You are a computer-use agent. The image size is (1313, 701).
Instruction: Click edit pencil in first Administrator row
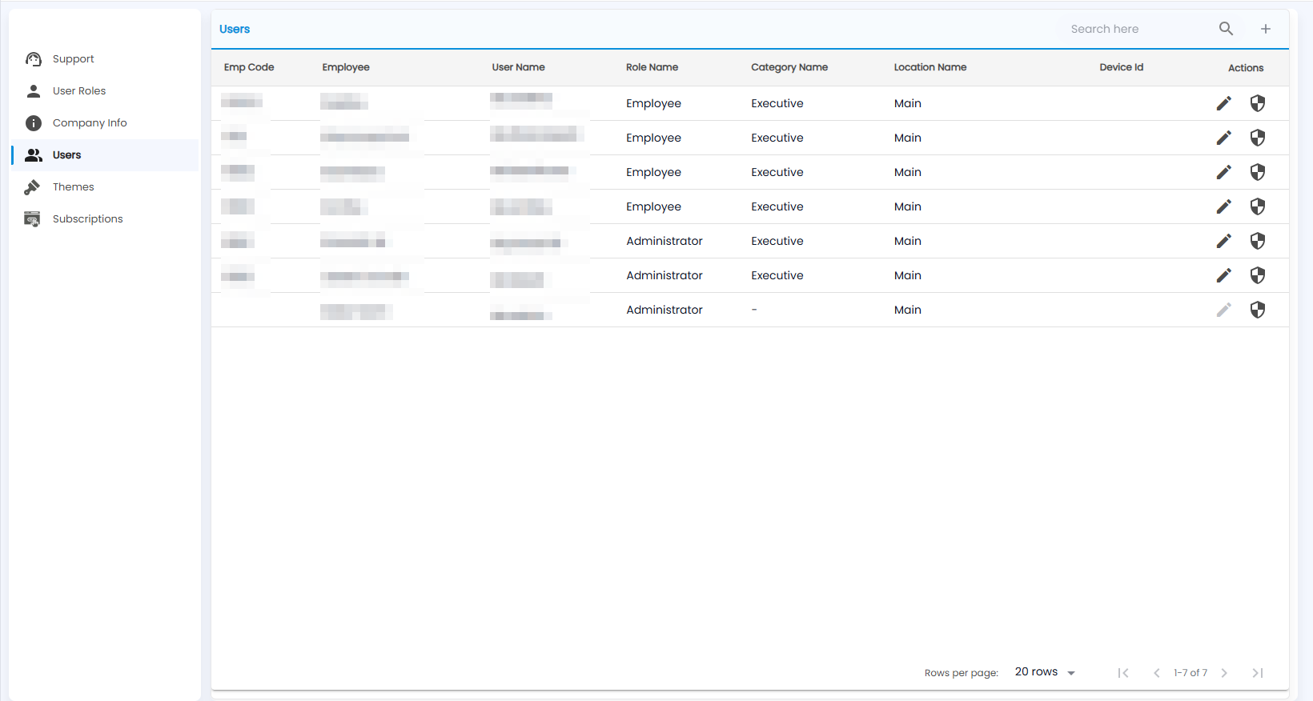[1224, 241]
